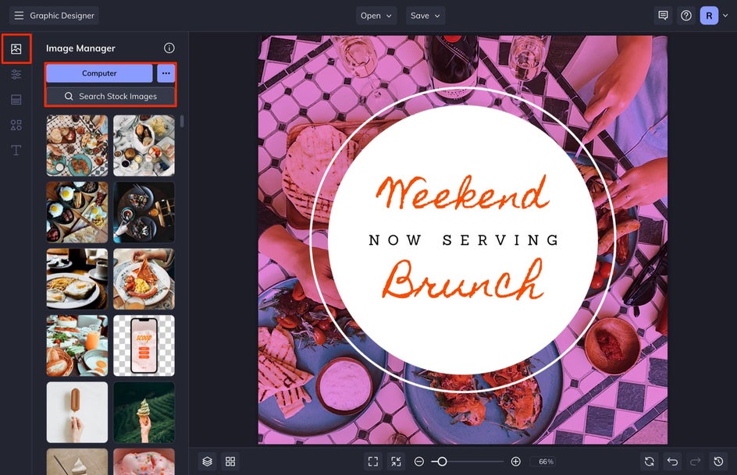
Task: Open the Open dropdown menu
Action: 376,16
